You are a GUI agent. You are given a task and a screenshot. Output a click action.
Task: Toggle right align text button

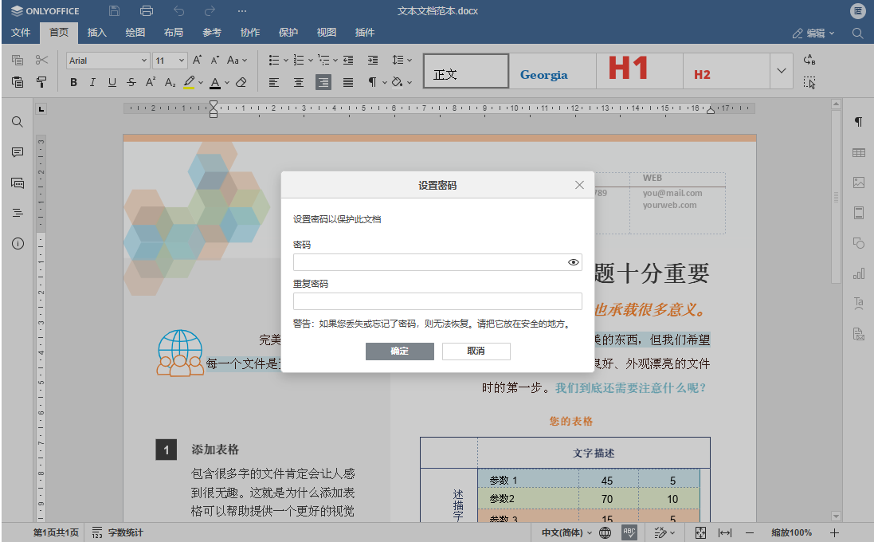click(x=323, y=83)
